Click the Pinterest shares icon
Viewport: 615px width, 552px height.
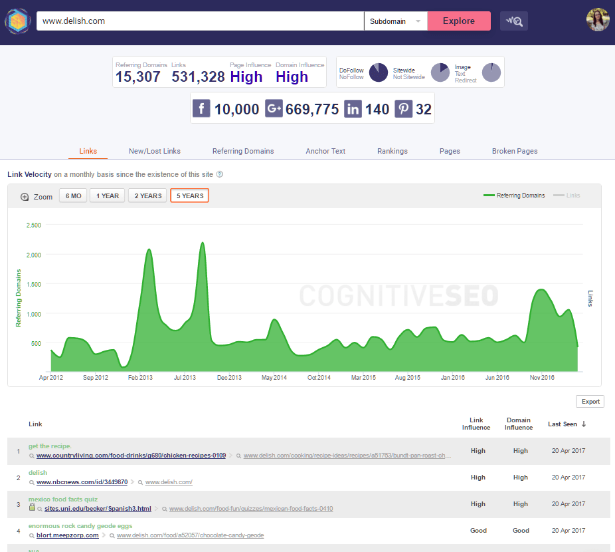point(403,108)
